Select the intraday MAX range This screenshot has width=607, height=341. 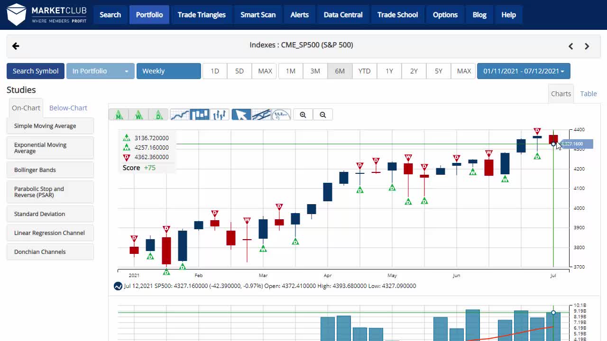265,71
